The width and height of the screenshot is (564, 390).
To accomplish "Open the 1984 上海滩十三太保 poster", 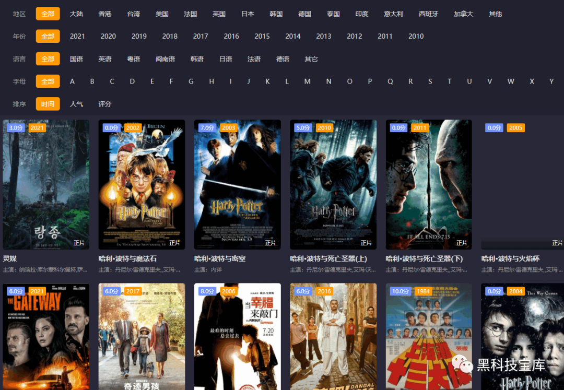I will (429, 336).
